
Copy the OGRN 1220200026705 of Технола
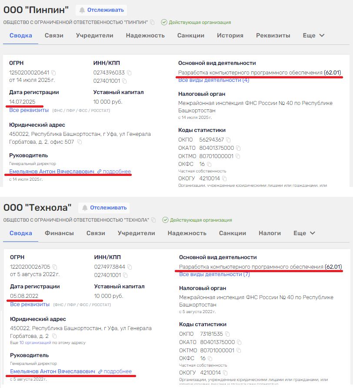click(55, 267)
